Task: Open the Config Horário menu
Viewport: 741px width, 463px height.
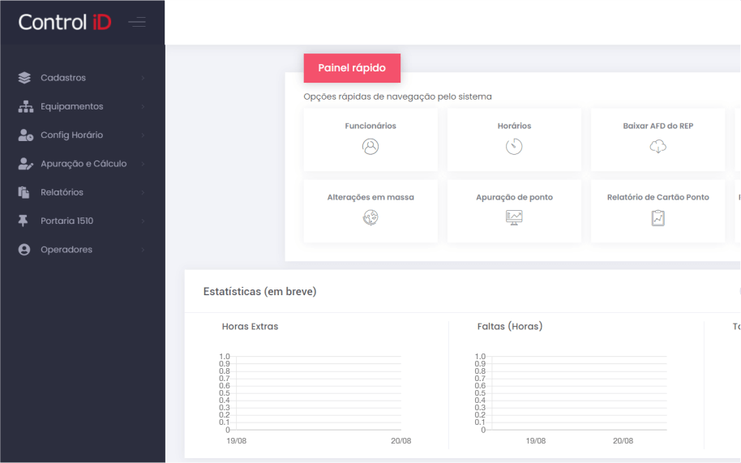Action: tap(82, 135)
